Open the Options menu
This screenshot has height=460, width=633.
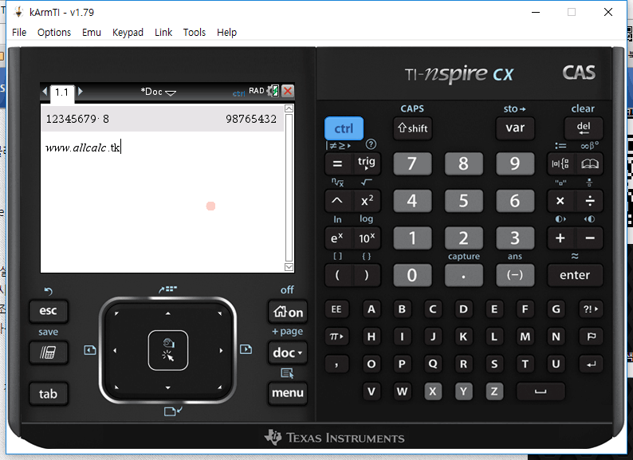point(54,33)
